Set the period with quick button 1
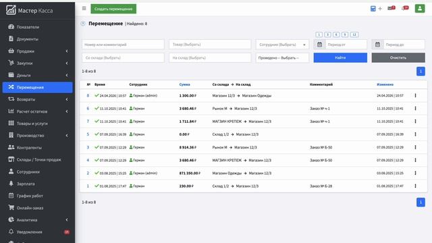Image resolution: width=432 pixels, height=243 pixels. [319, 34]
